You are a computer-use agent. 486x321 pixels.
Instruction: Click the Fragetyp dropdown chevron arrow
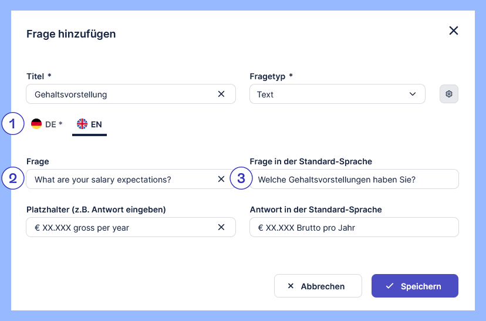click(x=413, y=94)
